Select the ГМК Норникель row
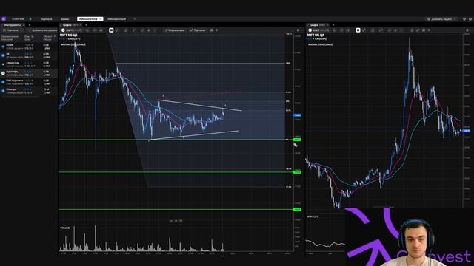Viewport: 474px width, 266px height. coord(29,82)
